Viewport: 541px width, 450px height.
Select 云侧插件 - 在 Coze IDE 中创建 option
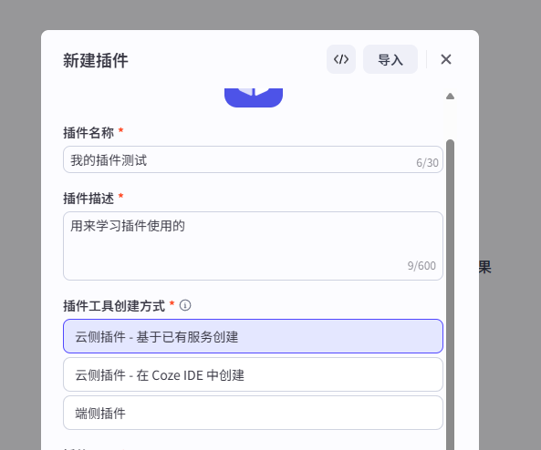(x=253, y=374)
